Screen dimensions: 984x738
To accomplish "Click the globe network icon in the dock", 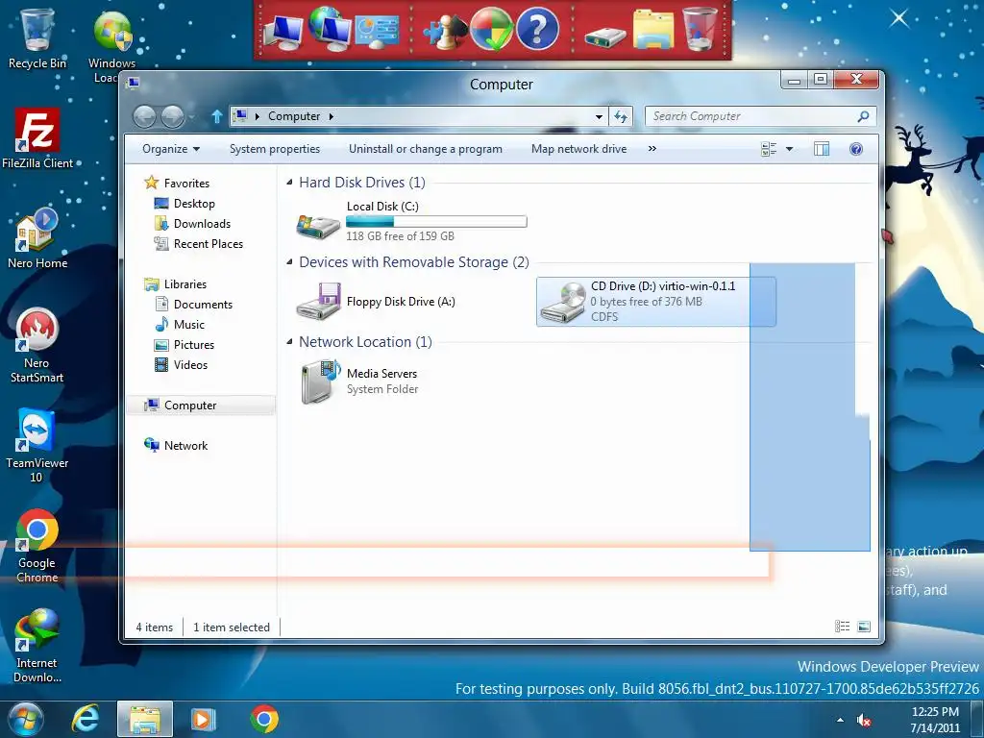I will (x=331, y=29).
